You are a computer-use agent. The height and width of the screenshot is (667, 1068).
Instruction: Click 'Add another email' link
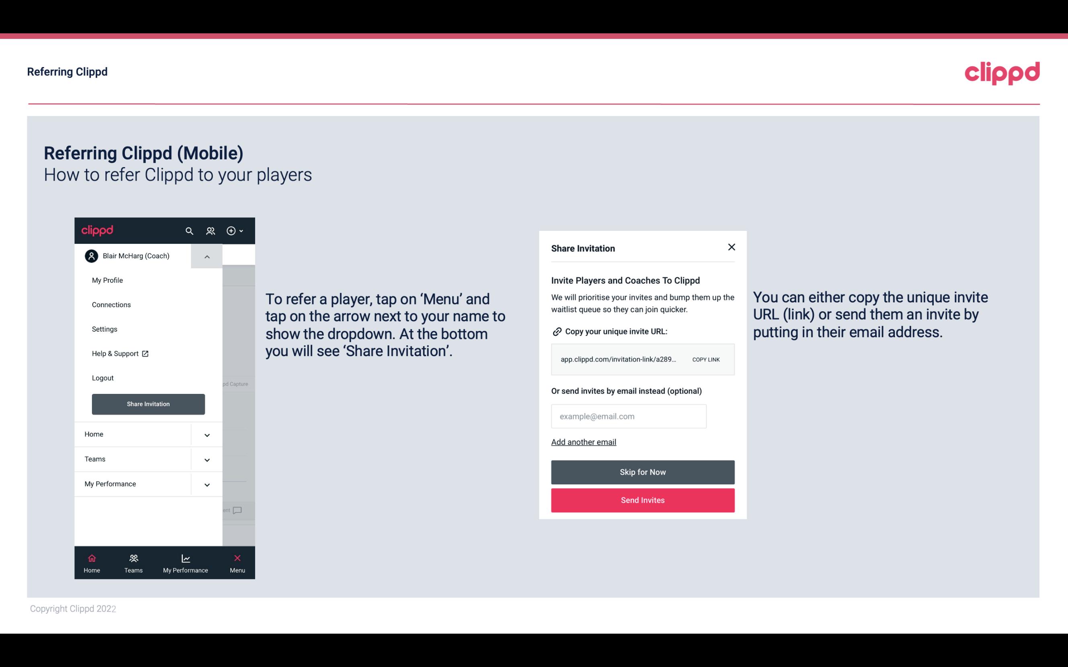583,442
